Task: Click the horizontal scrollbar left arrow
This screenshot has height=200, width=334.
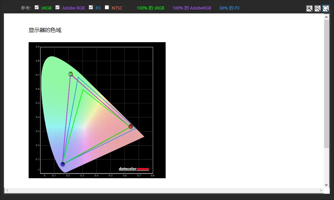Action: [7, 190]
